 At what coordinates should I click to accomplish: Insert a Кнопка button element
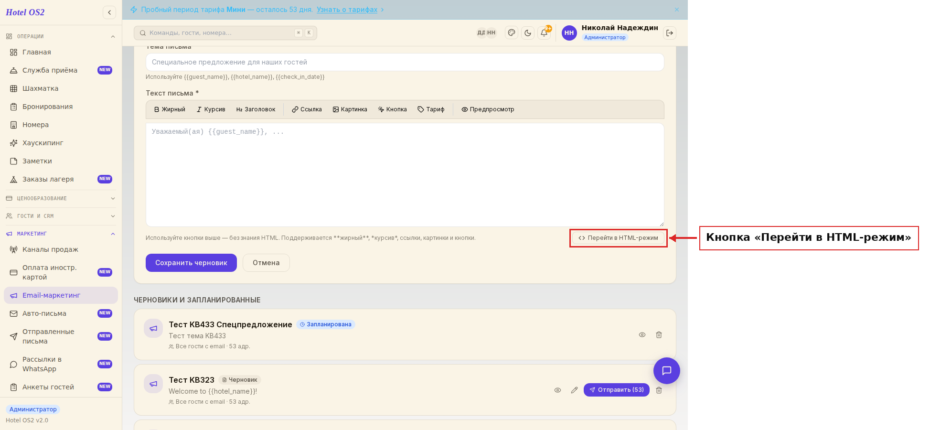tap(392, 109)
